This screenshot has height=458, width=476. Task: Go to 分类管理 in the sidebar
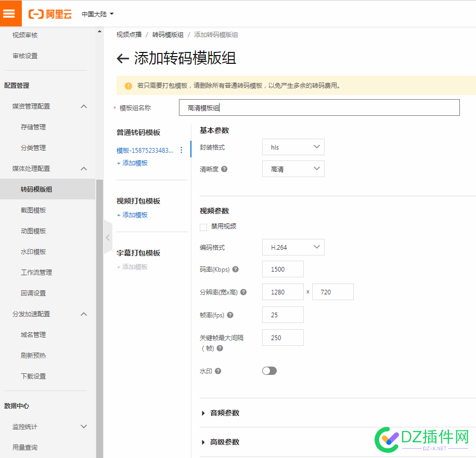pos(33,148)
